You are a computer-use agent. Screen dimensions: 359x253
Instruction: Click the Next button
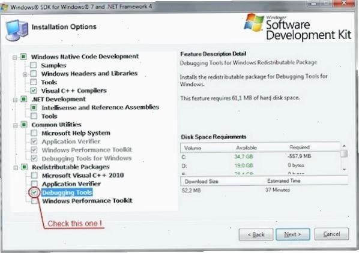click(x=293, y=234)
